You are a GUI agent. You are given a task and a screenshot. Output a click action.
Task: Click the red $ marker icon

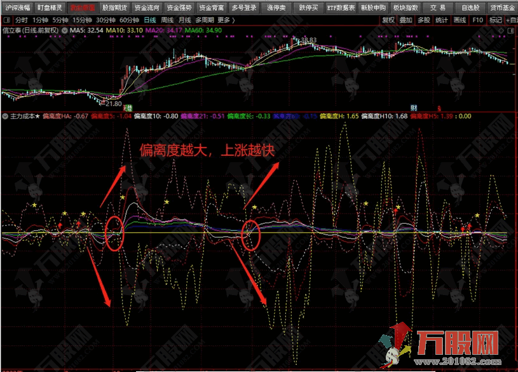pyautogui.click(x=439, y=108)
